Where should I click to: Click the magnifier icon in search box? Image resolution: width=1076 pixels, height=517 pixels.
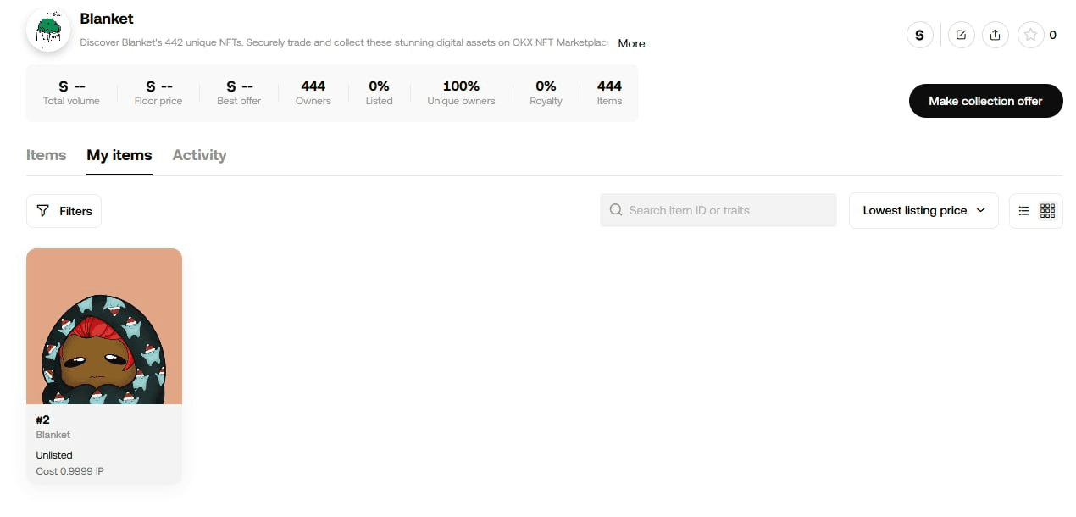pyautogui.click(x=616, y=210)
